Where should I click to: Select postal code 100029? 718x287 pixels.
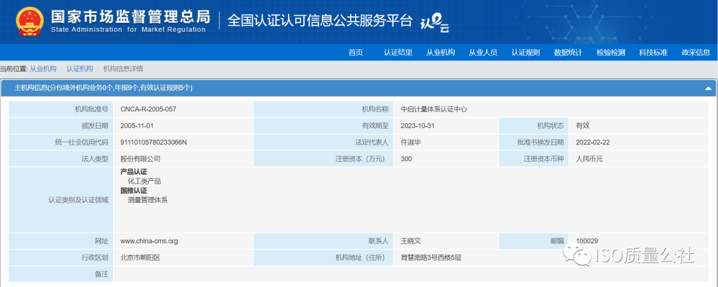pyautogui.click(x=587, y=241)
